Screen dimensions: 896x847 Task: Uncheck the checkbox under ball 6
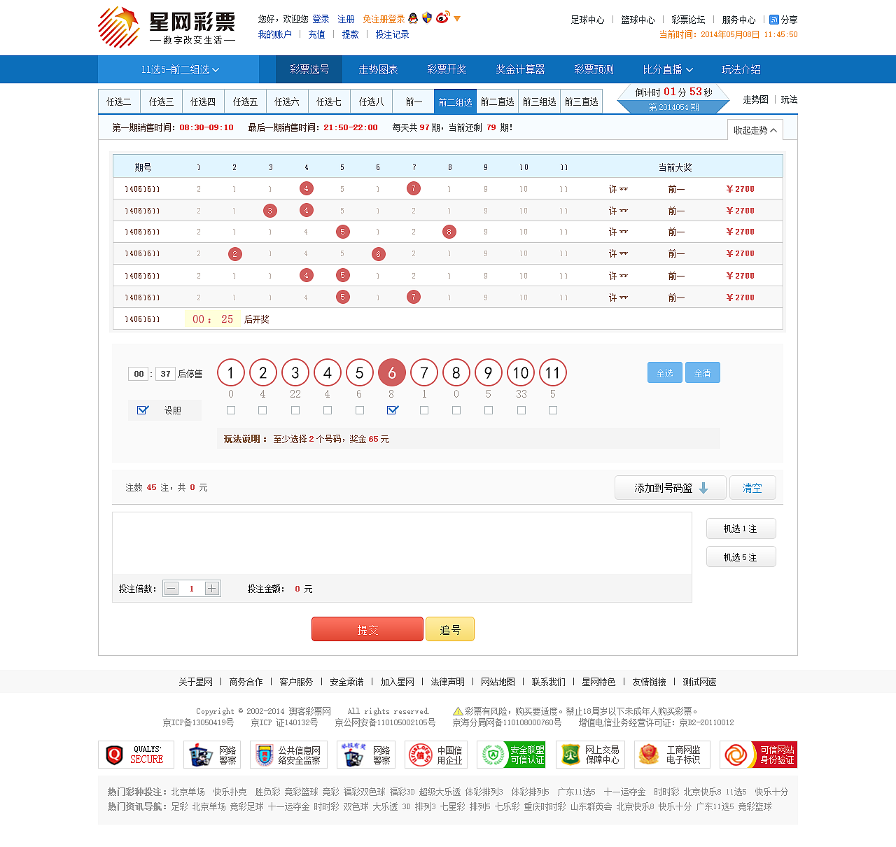[x=392, y=410]
